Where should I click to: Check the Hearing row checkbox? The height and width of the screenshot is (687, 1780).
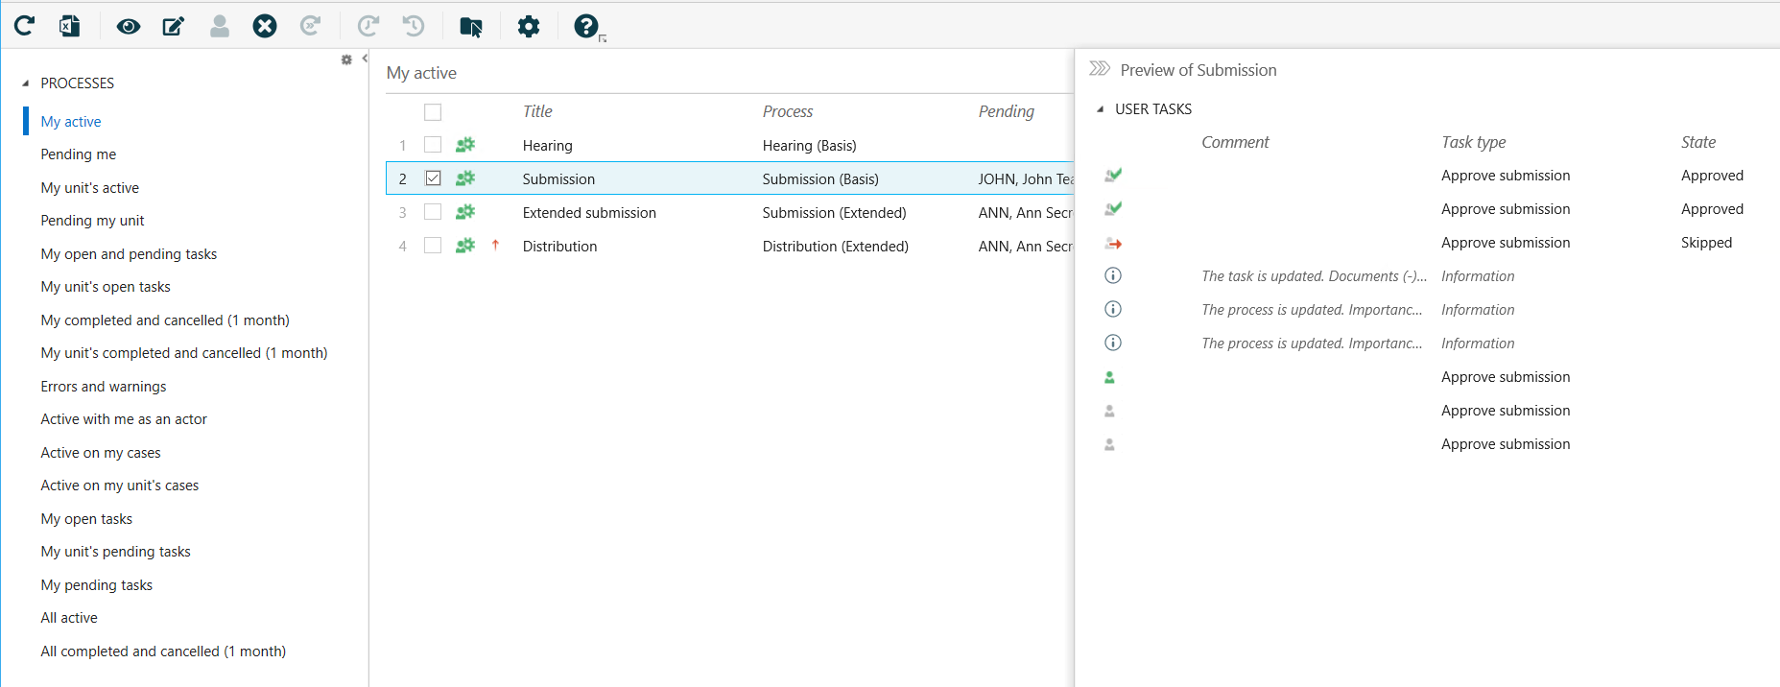[433, 145]
